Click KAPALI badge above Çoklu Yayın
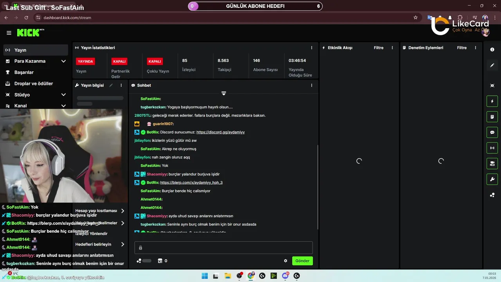Viewport: 501px width, 282px height. (x=155, y=61)
